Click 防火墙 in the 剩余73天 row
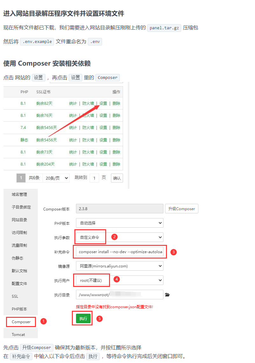255x363 pixels. click(x=88, y=152)
